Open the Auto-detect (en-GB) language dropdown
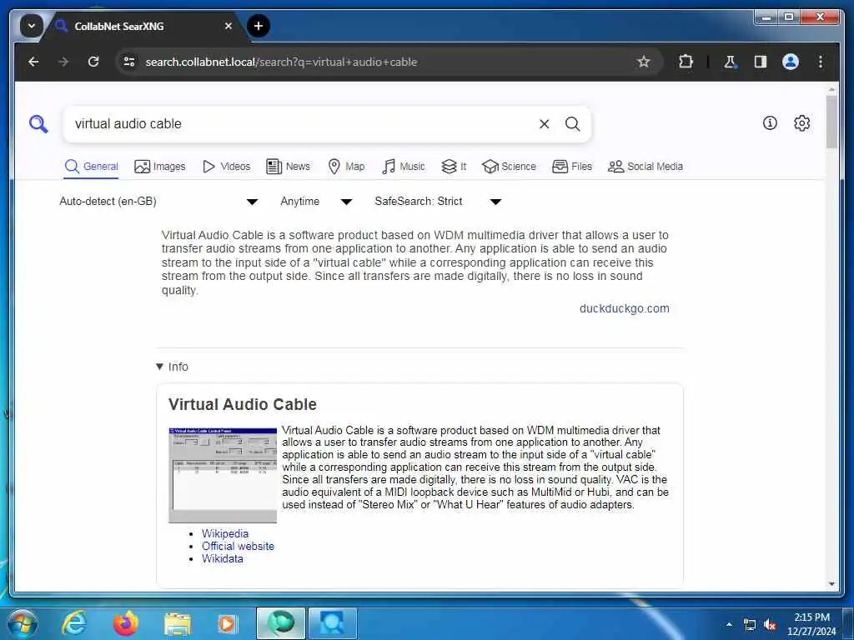The image size is (854, 640). click(x=158, y=202)
